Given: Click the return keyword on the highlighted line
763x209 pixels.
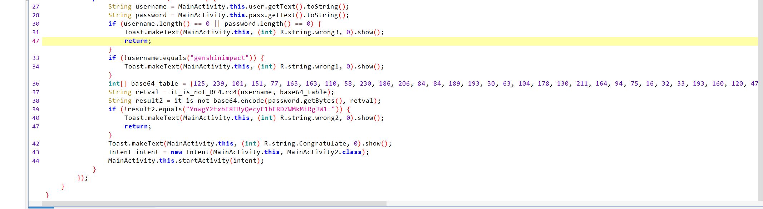Looking at the screenshot, I should tap(136, 41).
